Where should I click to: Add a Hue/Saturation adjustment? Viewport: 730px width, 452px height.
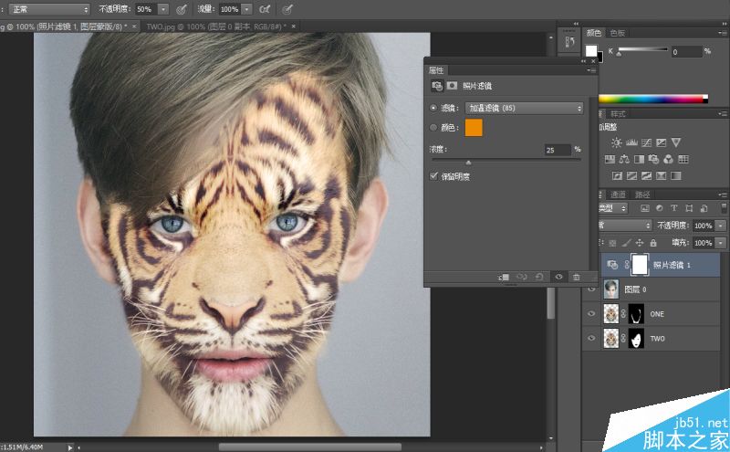pos(610,160)
